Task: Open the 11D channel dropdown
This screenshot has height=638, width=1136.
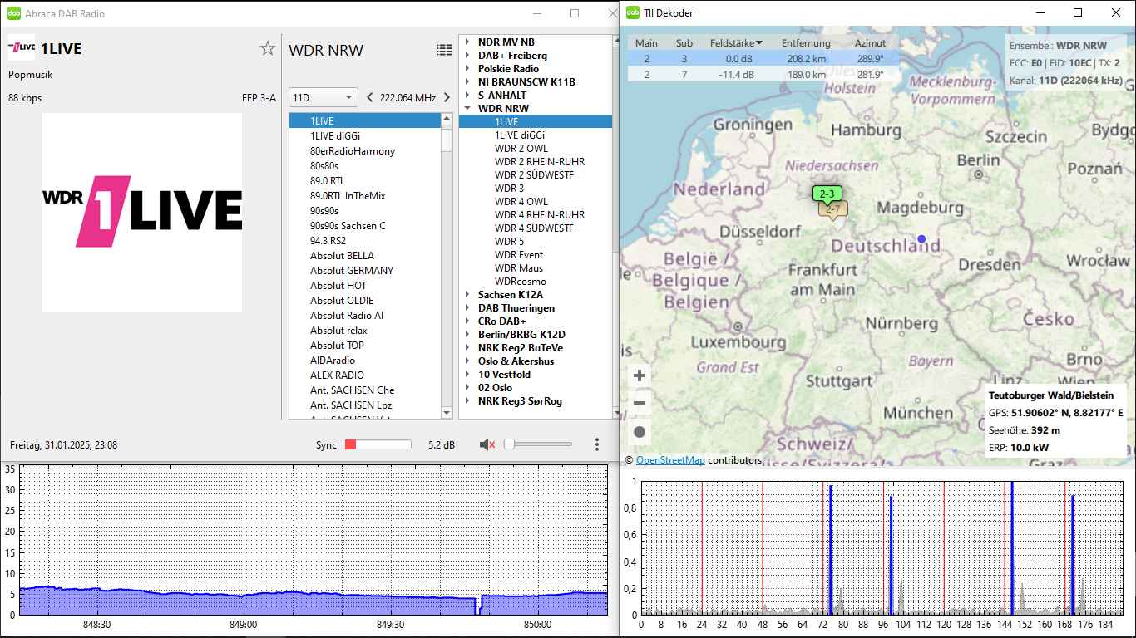Action: (x=323, y=98)
